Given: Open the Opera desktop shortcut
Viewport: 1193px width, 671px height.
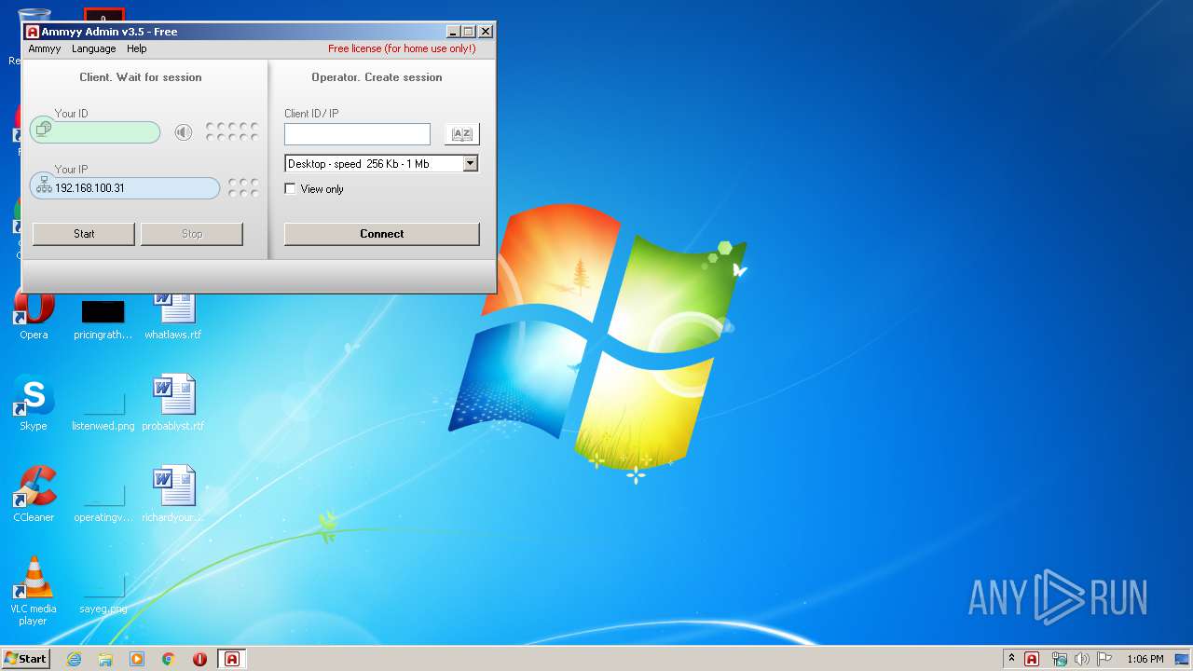Looking at the screenshot, I should [x=34, y=314].
